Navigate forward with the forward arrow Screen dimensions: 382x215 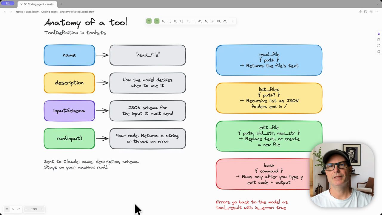(x=11, y=12)
